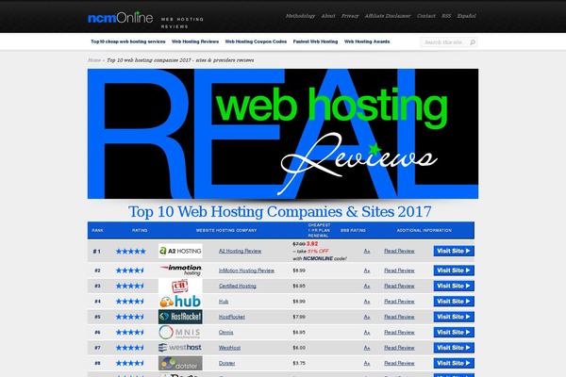This screenshot has width=566, height=377.
Task: Click the A+ BBB rating for Dotster
Action: 367,363
